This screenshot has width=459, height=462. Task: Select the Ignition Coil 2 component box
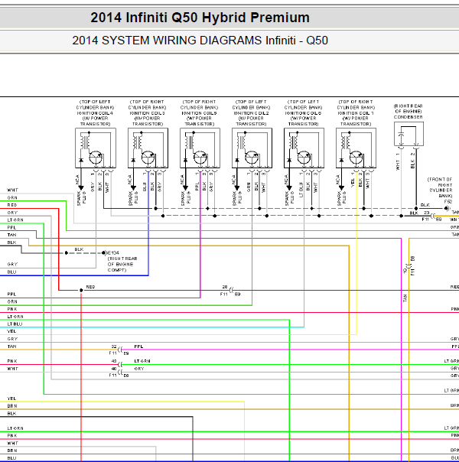(252, 148)
